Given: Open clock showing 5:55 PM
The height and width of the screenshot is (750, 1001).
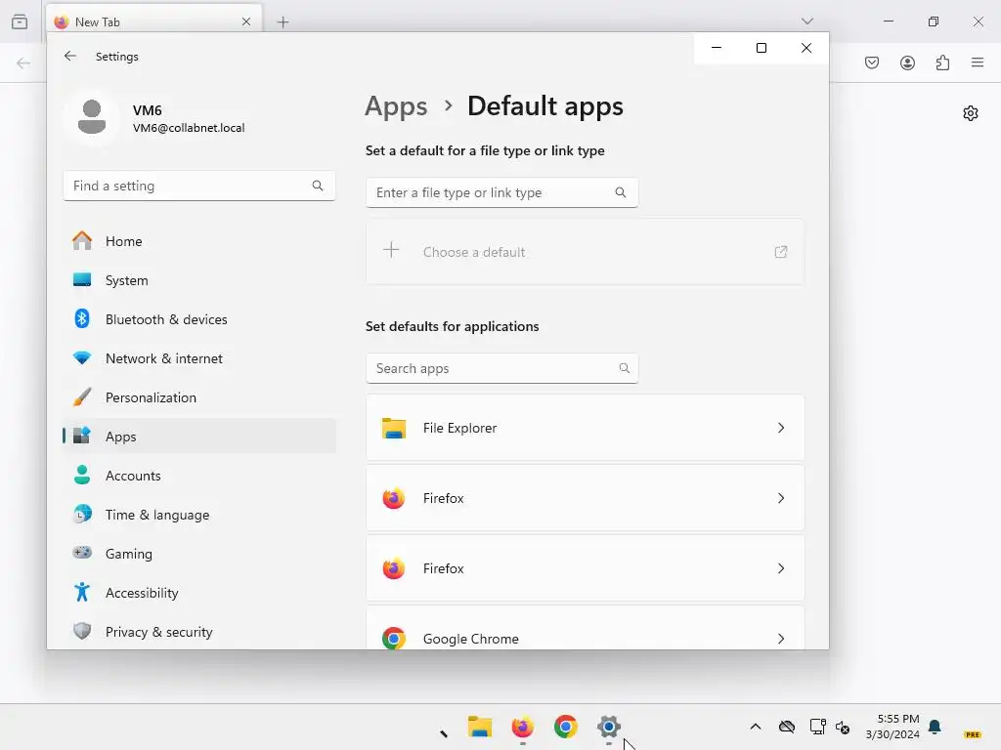Looking at the screenshot, I should pyautogui.click(x=892, y=727).
